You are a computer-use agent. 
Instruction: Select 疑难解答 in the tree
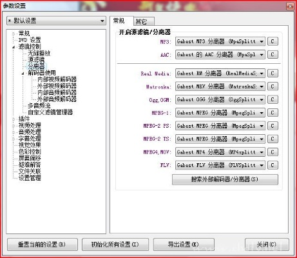tap(30, 164)
